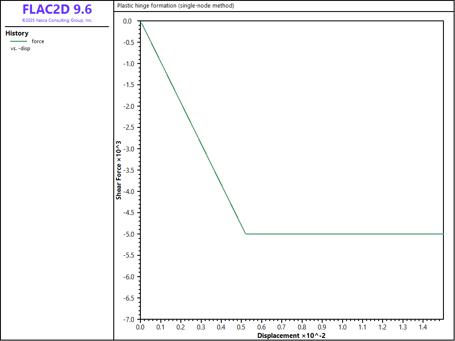Click the yield knee point on the curve
This screenshot has height=341, width=455.
click(x=246, y=234)
